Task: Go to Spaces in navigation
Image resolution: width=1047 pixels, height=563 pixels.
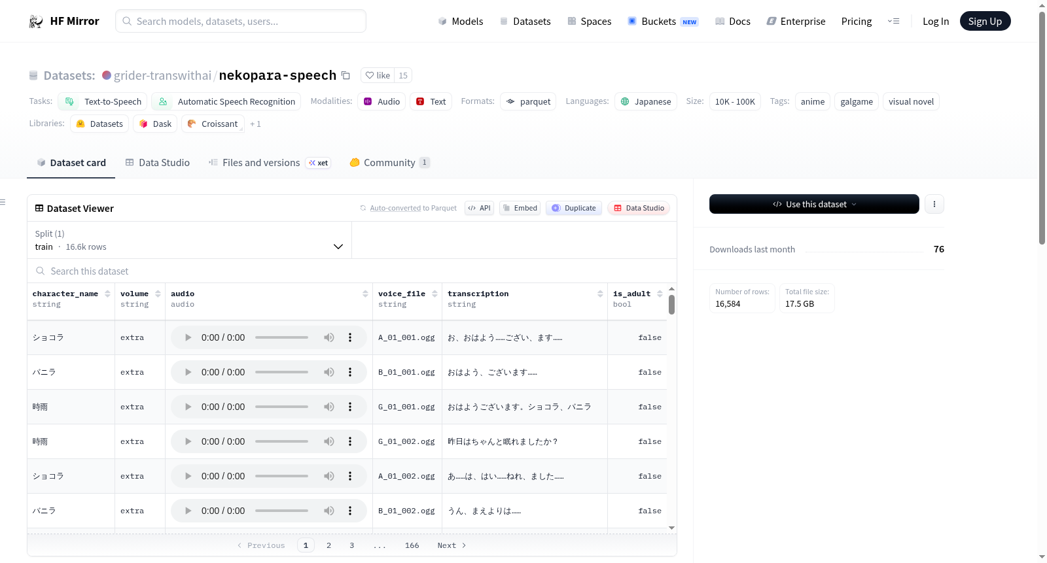Action: click(x=589, y=22)
